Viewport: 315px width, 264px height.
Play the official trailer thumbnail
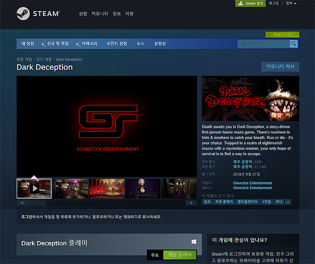(x=34, y=189)
